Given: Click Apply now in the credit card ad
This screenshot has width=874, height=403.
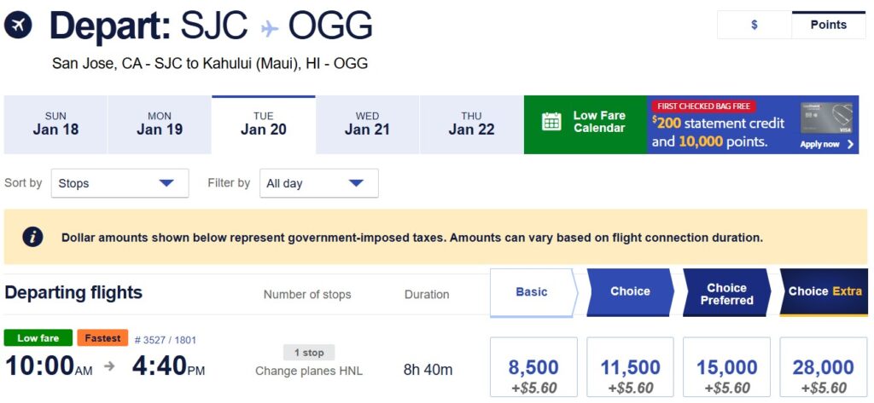Looking at the screenshot, I should tap(826, 144).
